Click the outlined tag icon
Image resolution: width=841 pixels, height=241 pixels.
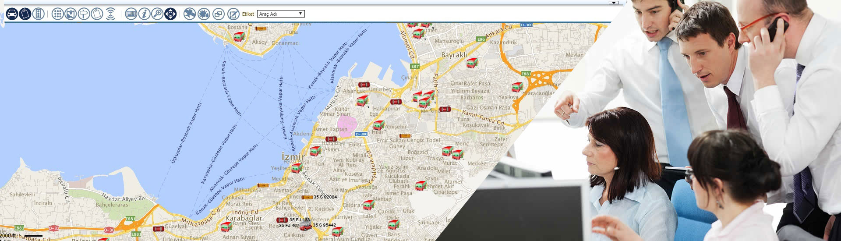tap(97, 14)
